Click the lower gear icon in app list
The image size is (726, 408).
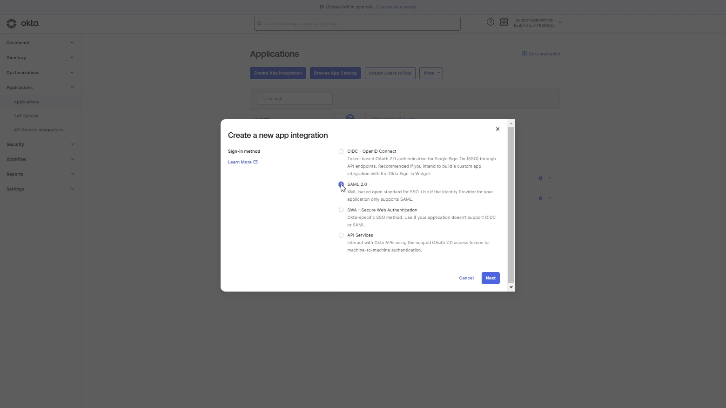tap(540, 198)
